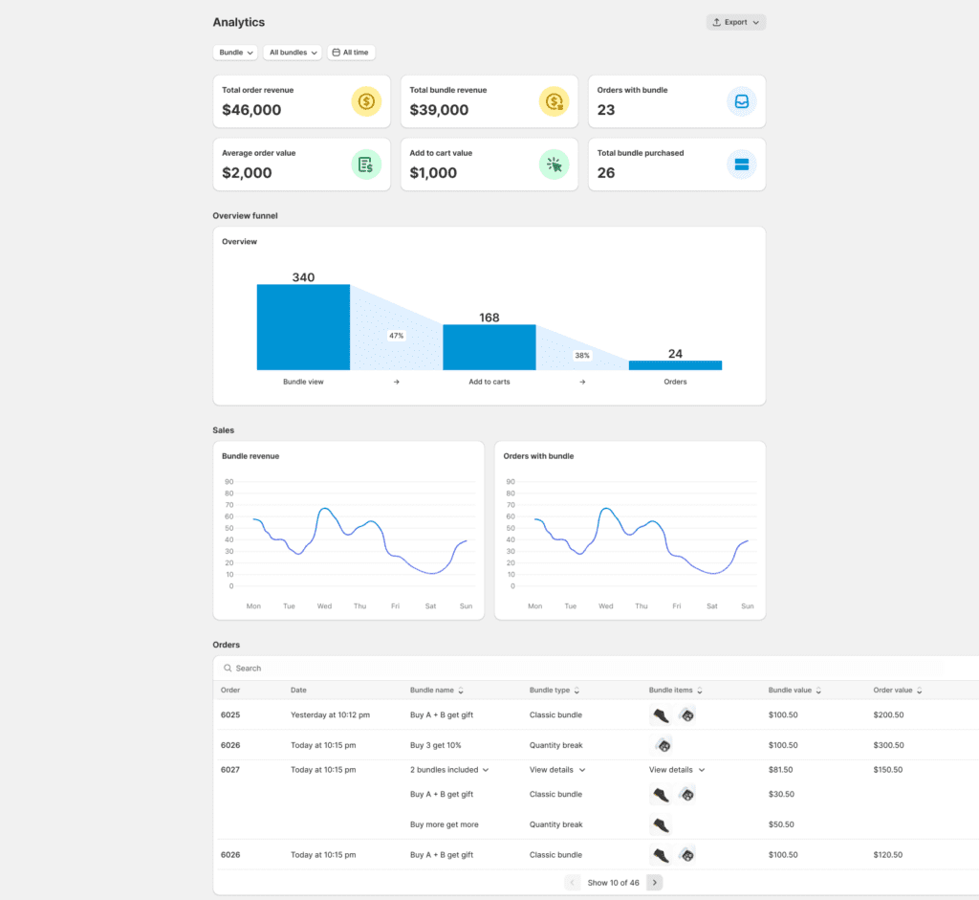Screen dimensions: 979x900
Task: Open the All bundles filter dropdown
Action: [x=292, y=53]
